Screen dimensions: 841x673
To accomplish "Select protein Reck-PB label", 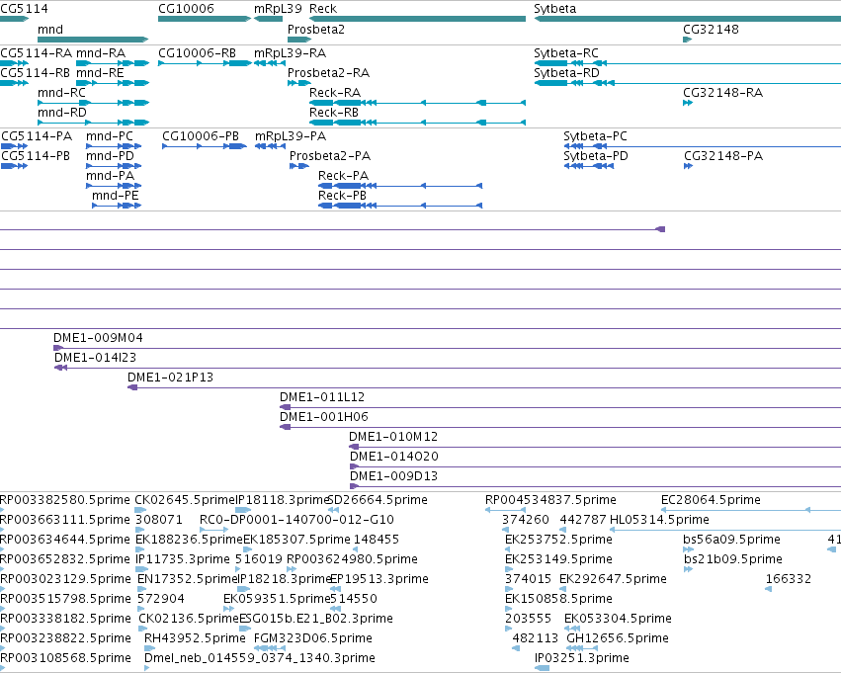I will 342,196.
